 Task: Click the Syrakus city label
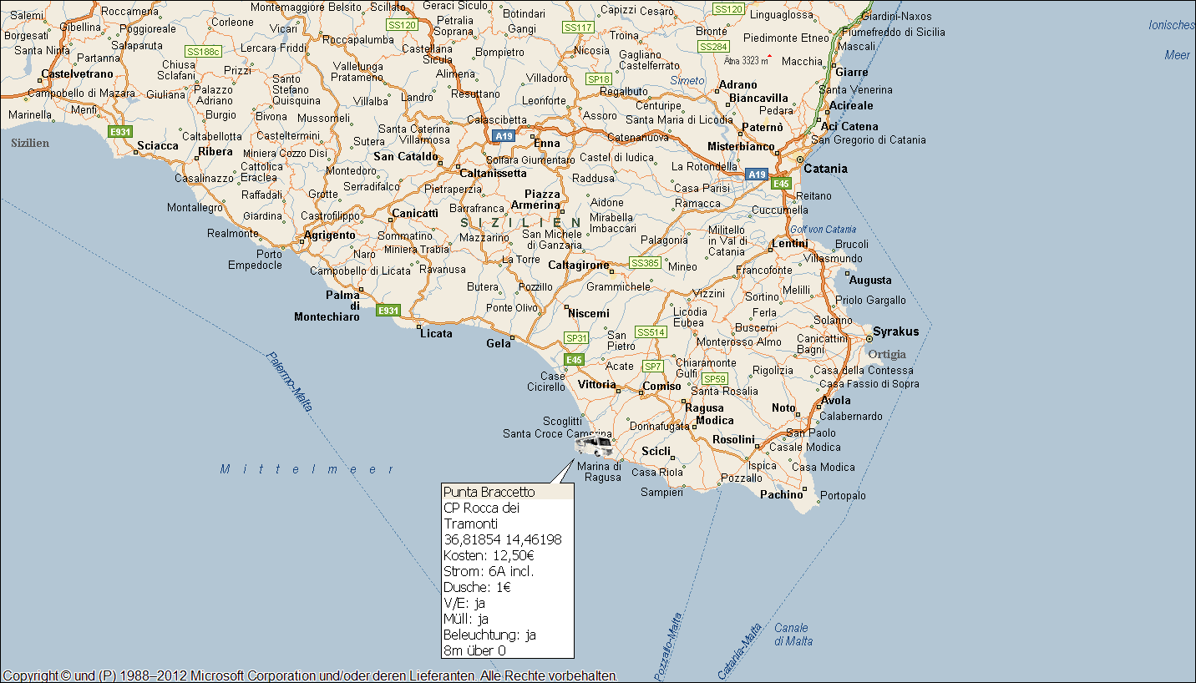(x=896, y=331)
